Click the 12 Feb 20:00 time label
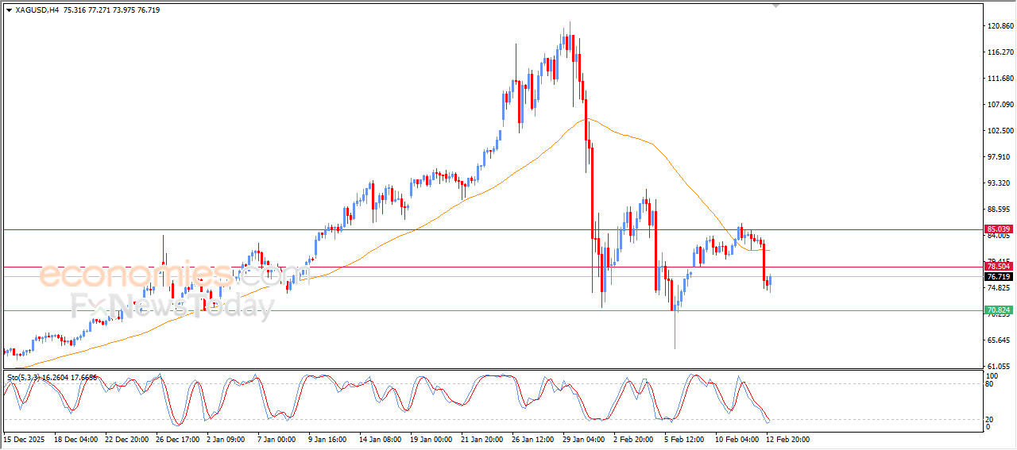1017x450 pixels. pyautogui.click(x=787, y=439)
